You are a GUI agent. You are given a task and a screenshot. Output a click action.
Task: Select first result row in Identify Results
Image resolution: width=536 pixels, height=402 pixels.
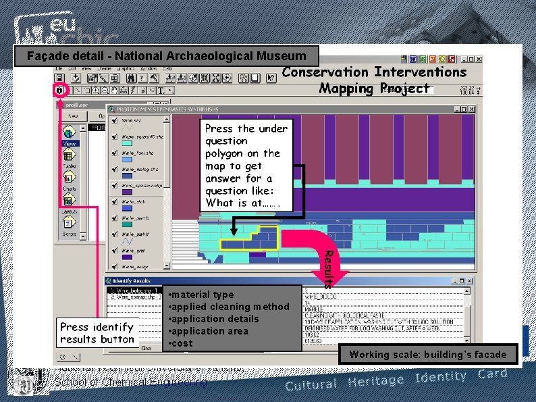coord(134,291)
